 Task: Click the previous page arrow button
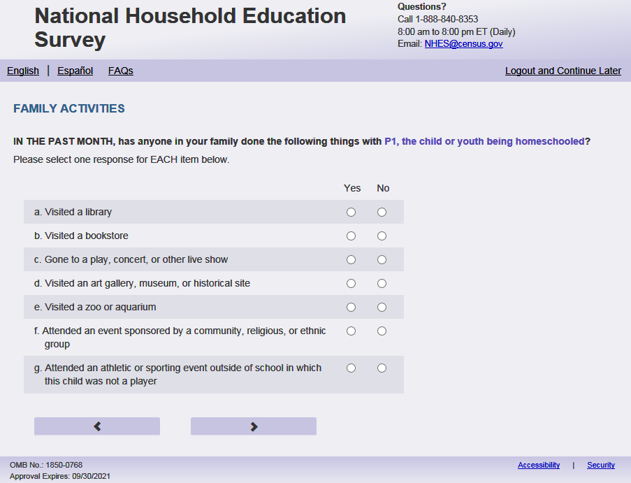coord(97,426)
